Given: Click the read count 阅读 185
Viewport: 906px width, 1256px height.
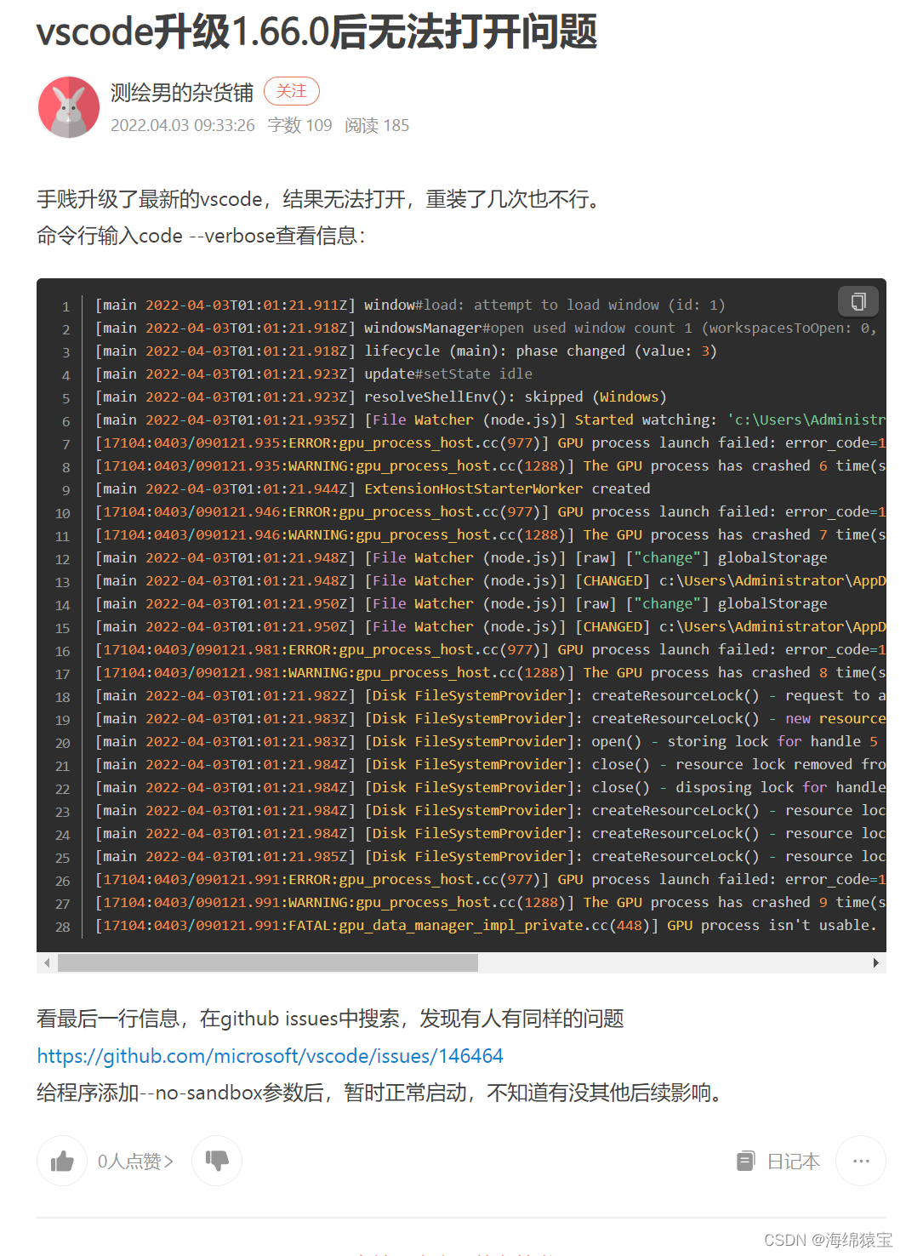Looking at the screenshot, I should pyautogui.click(x=377, y=125).
